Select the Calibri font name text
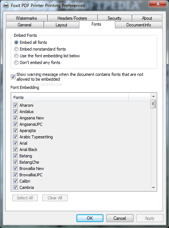Viewport: 169px width, 228px height. coord(25,181)
